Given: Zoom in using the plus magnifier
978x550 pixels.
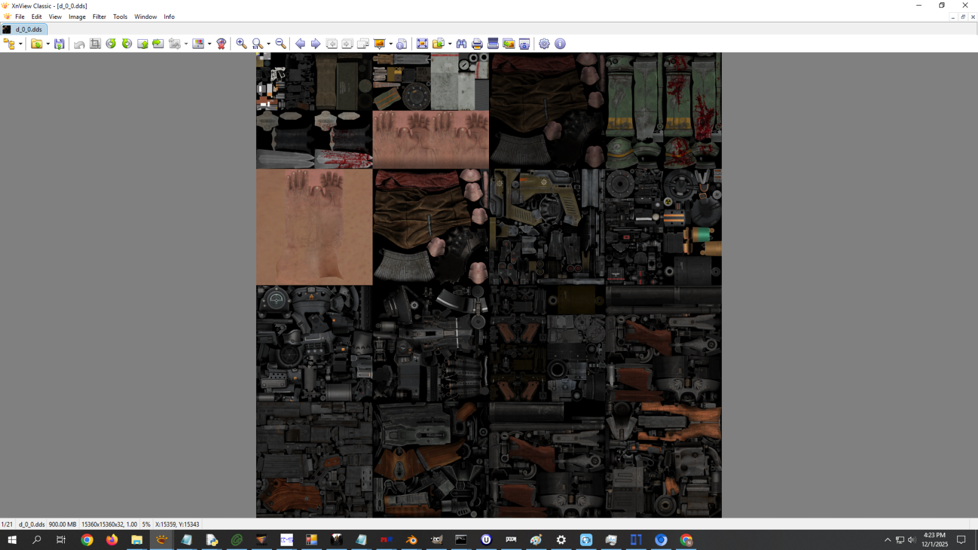Looking at the screenshot, I should click(x=241, y=44).
